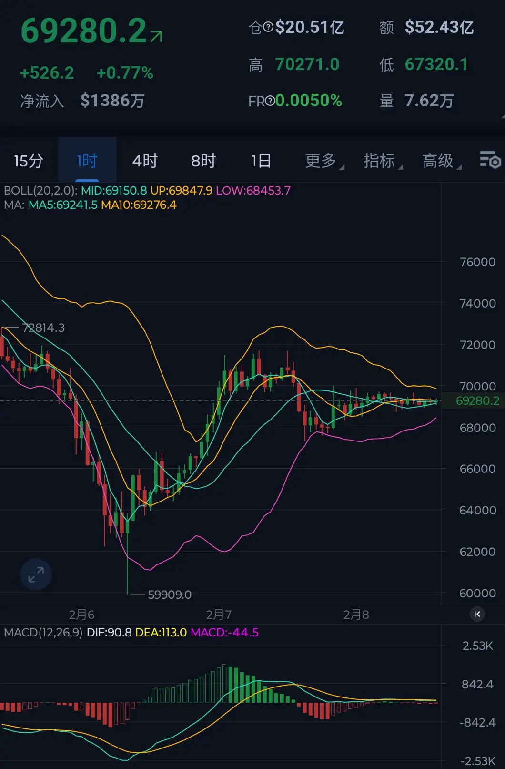505x769 pixels.
Task: Tap the price up arrow beside 69280.2
Action: [156, 36]
